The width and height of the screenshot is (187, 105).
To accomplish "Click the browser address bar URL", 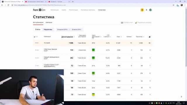I will click(40, 5).
